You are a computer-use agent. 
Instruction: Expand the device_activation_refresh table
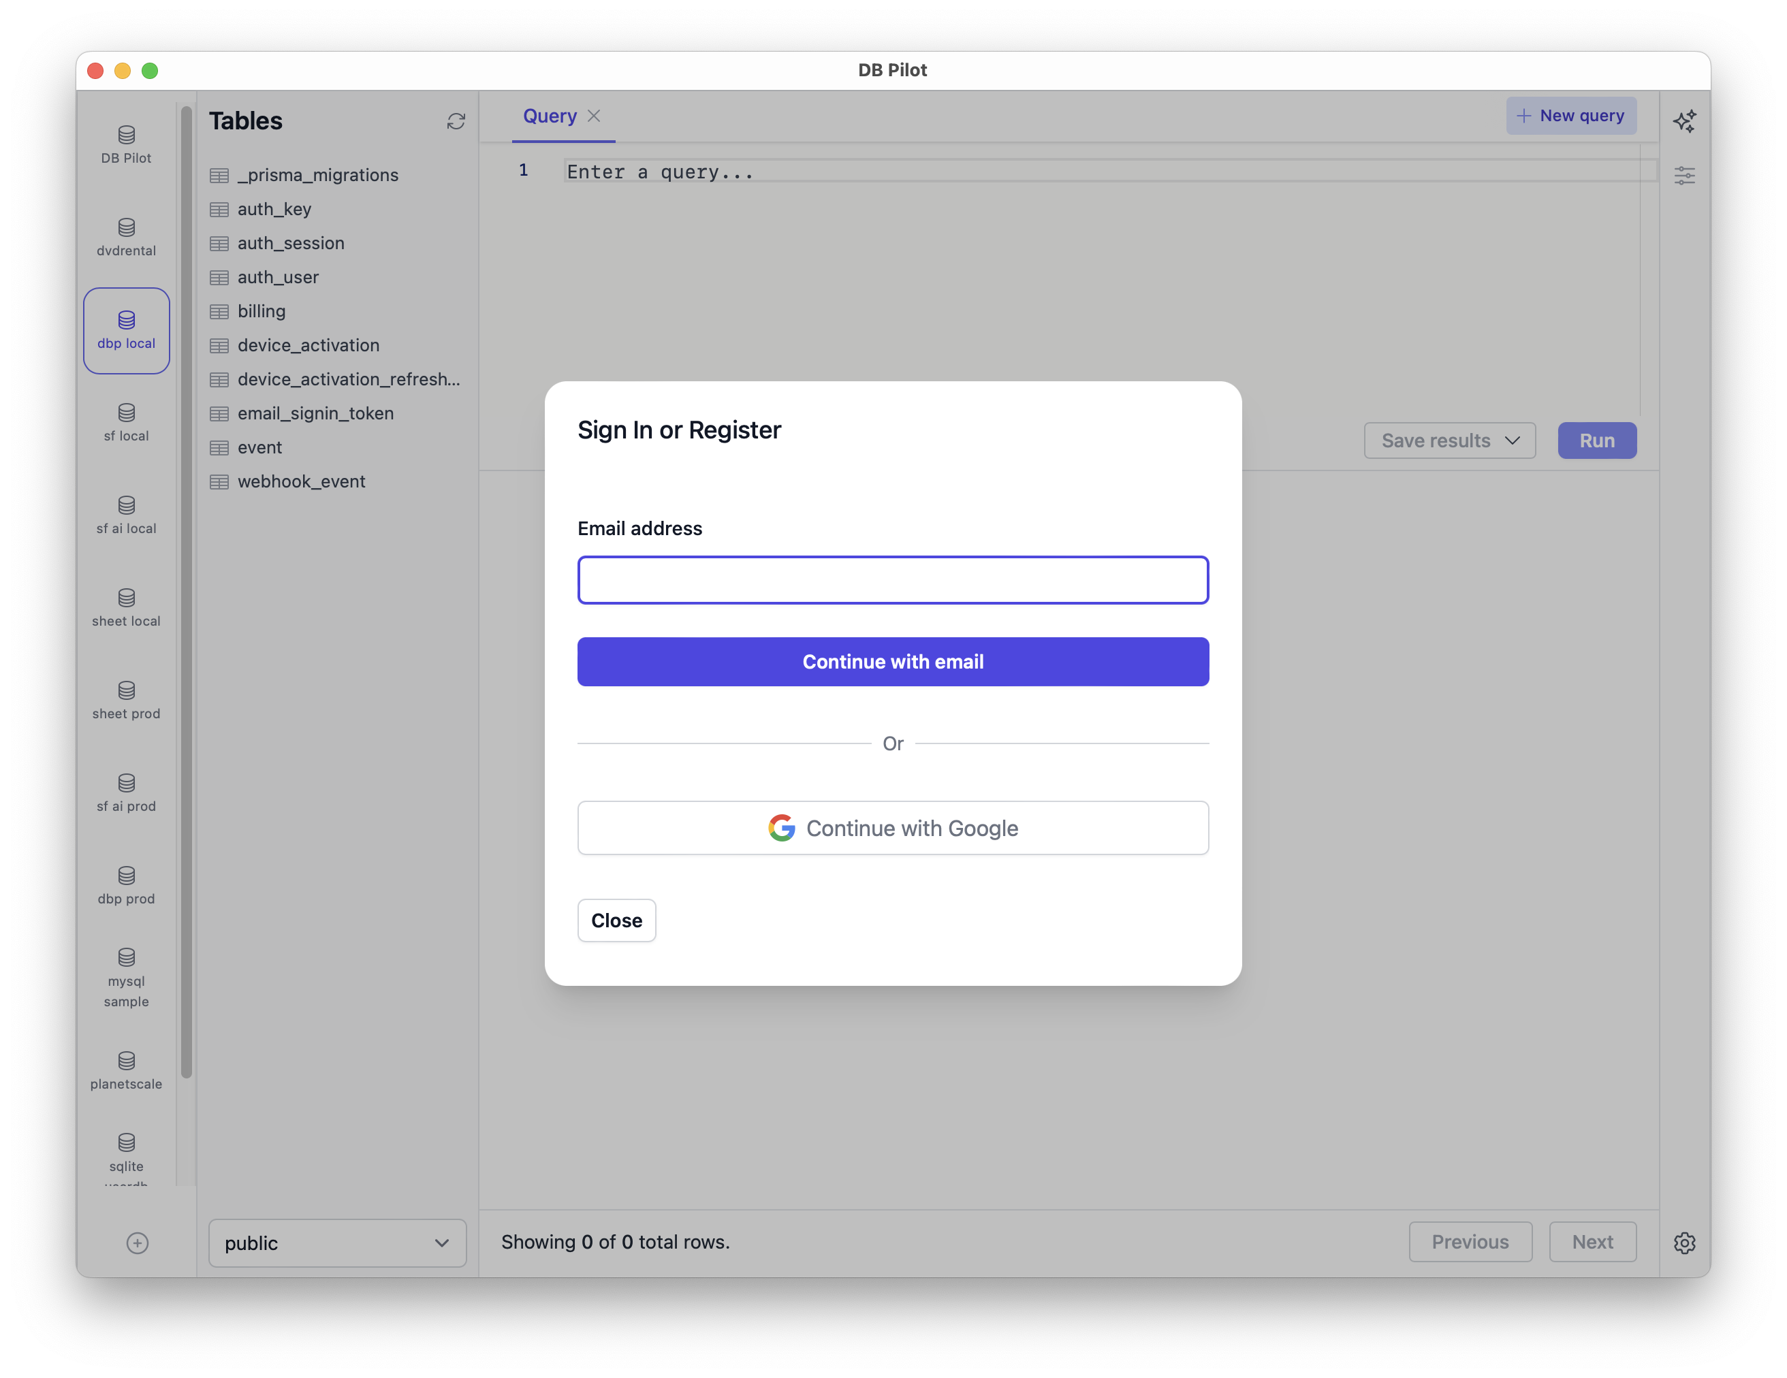(x=333, y=378)
